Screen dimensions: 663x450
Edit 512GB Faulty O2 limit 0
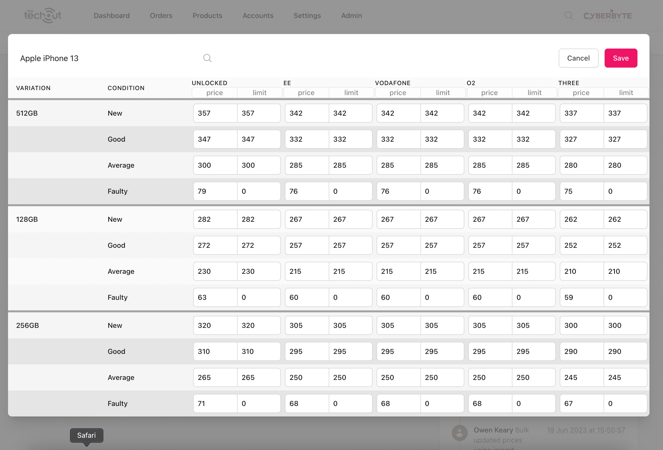534,191
